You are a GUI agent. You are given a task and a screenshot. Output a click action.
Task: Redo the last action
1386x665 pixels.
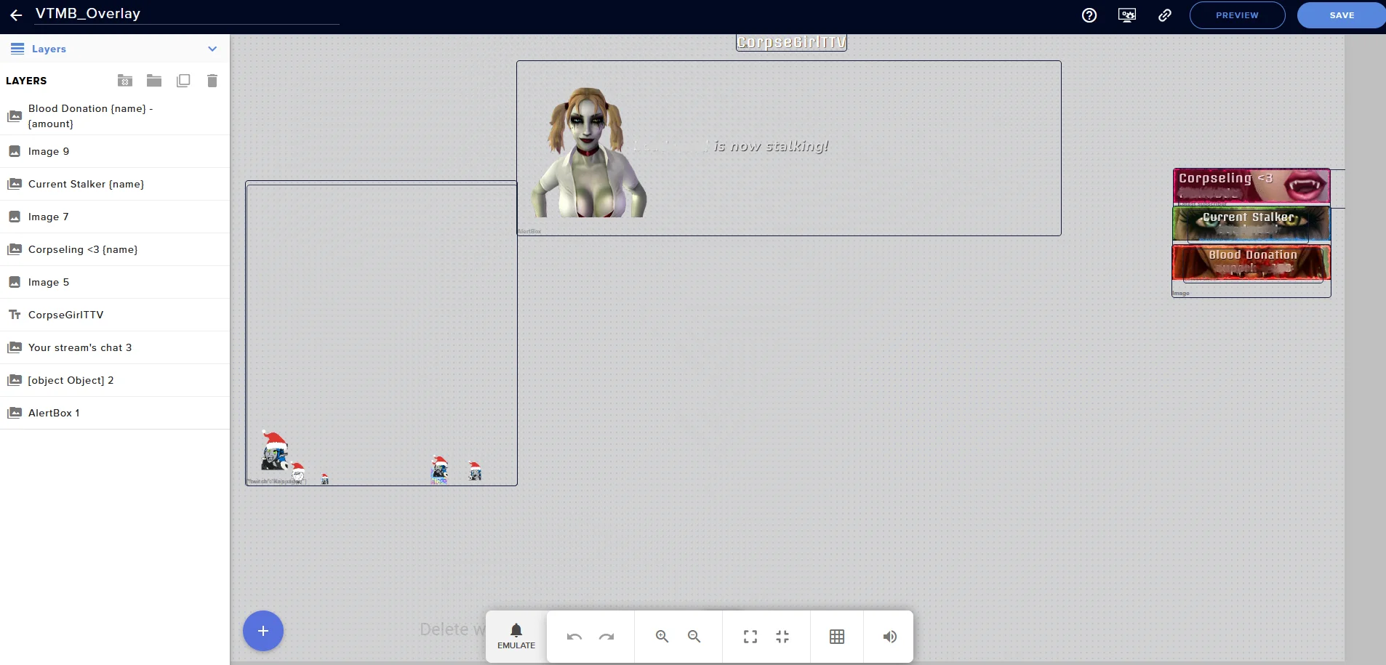coord(606,637)
